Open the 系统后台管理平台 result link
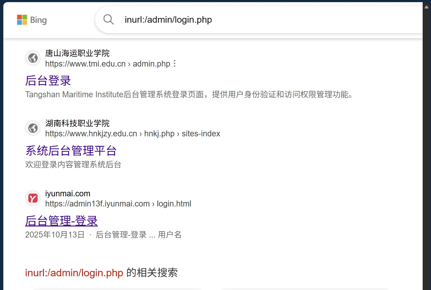Viewport: 431px width, 290px height. click(x=71, y=151)
